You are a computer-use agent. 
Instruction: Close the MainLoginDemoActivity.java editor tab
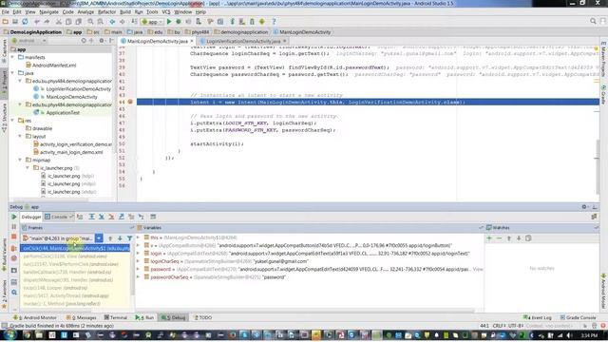click(192, 41)
